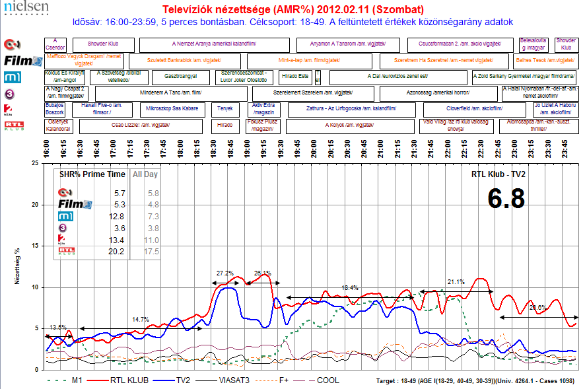585x391 pixels.
Task: Click the RTL Klub logo beside the program schedule
Action: coord(14,126)
